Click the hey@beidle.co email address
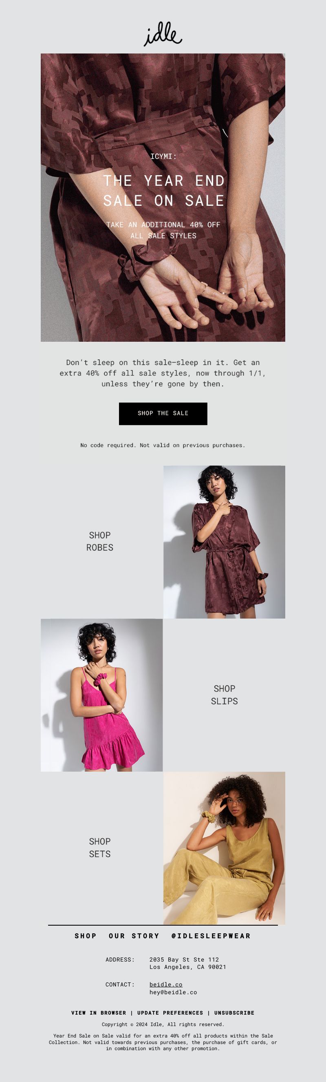The image size is (326, 1082). [x=173, y=992]
